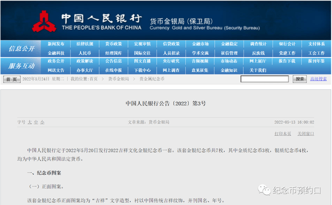Open the 人民币 menu item
This screenshot has height=205, width=332.
click(85, 53)
